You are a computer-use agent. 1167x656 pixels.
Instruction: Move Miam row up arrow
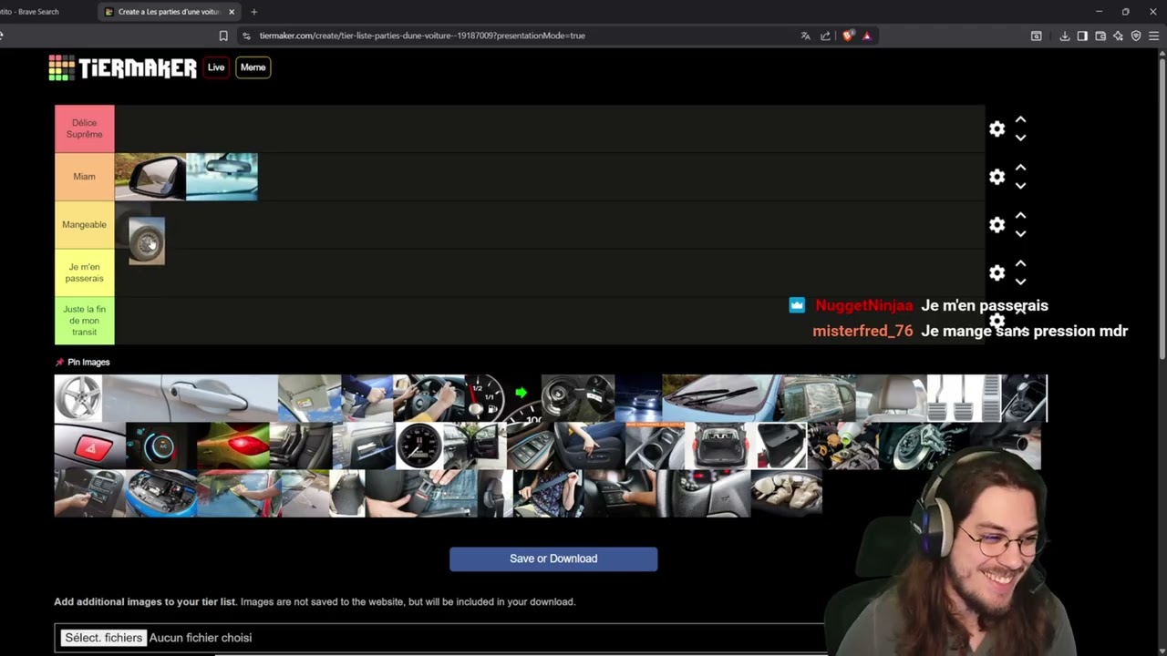[x=1021, y=168]
